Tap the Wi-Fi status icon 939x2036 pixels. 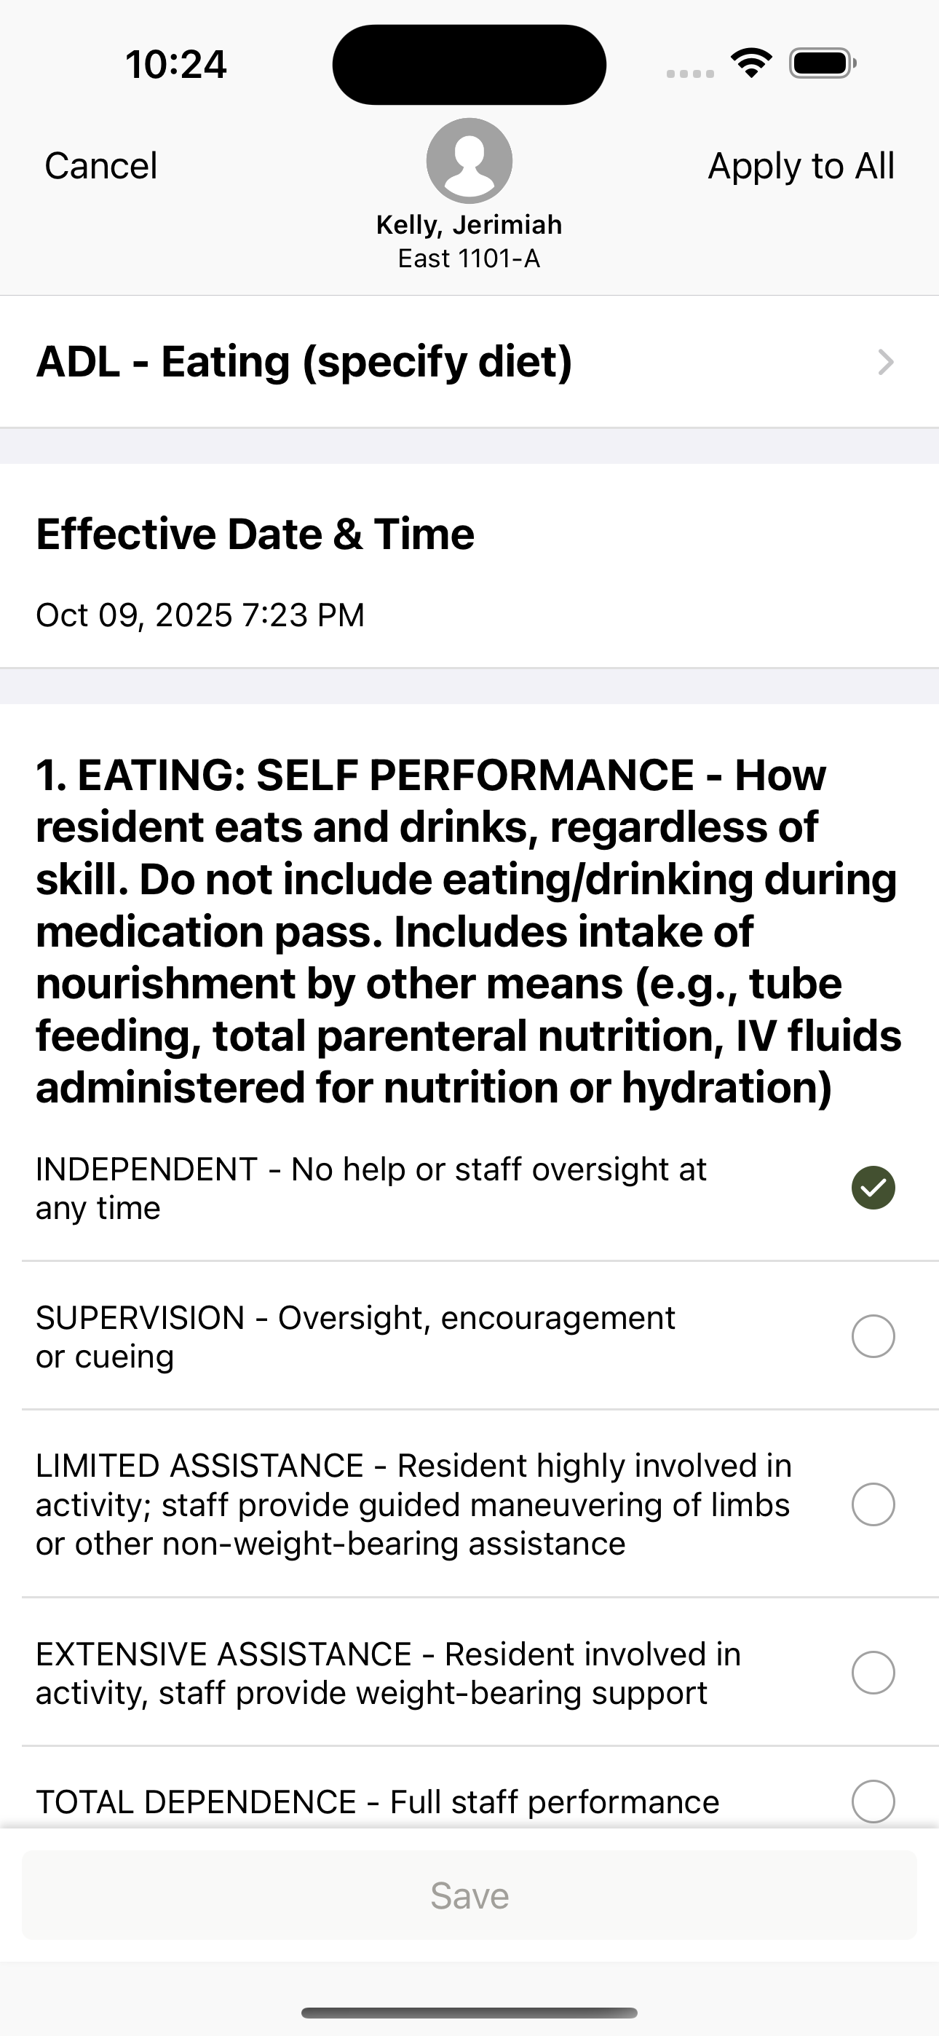(x=751, y=63)
